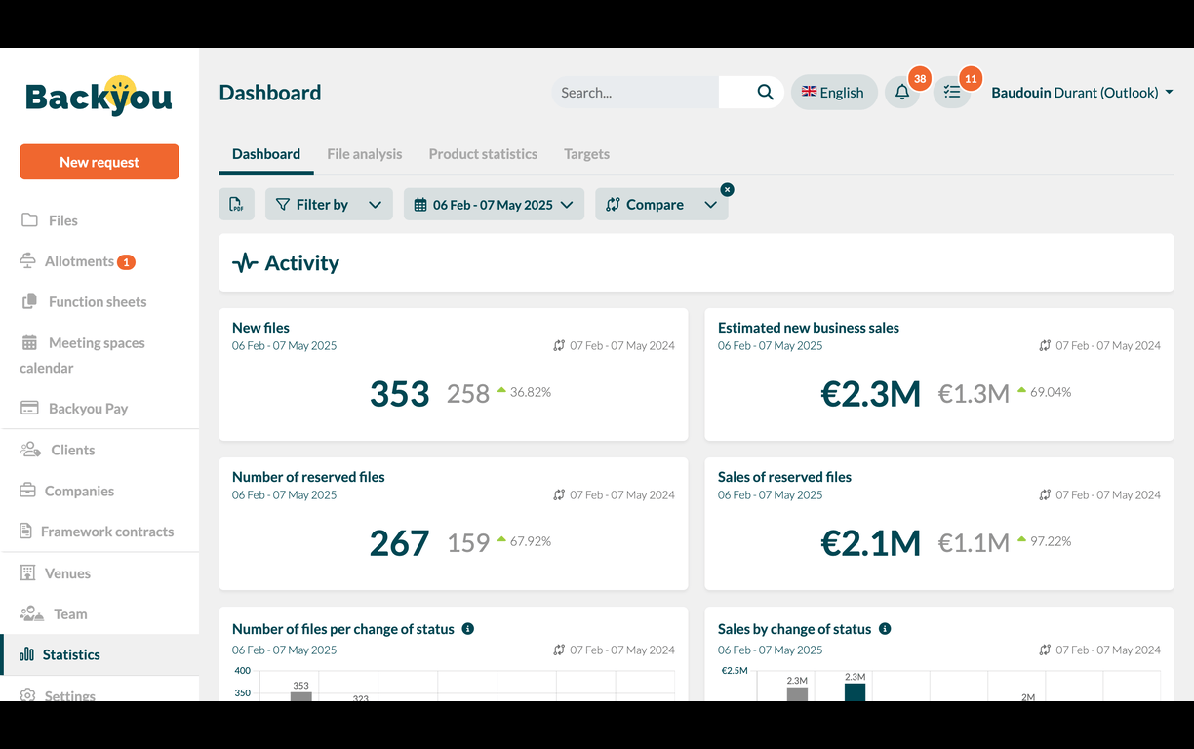Open the date range 06 Feb - 07 May 2025 picker
1194x749 pixels.
(494, 204)
